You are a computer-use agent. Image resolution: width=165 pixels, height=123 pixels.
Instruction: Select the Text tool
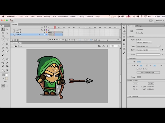(x=7, y=40)
